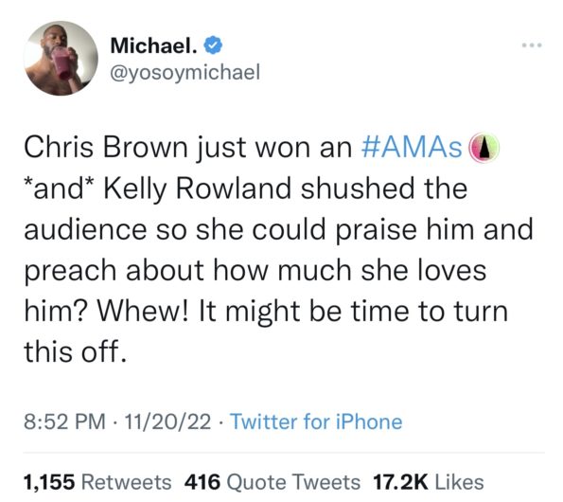Click the blue verified badge icon

click(213, 45)
